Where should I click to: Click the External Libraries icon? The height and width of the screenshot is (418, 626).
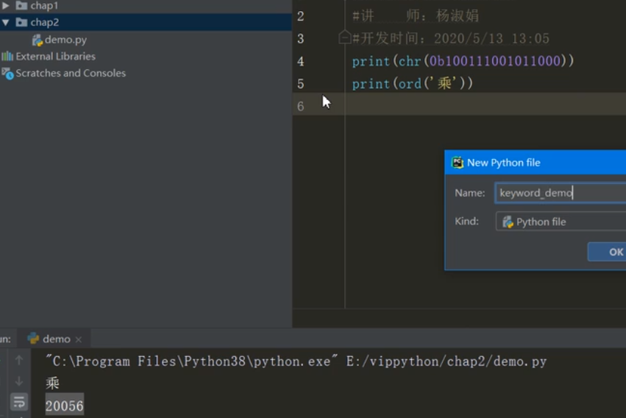(7, 56)
